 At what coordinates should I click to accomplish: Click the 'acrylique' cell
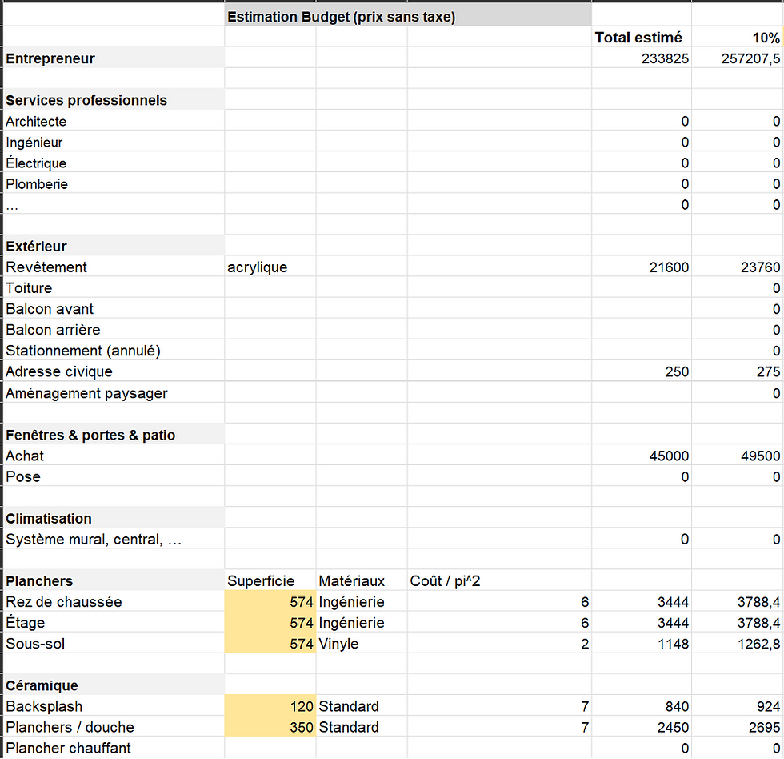[270, 267]
